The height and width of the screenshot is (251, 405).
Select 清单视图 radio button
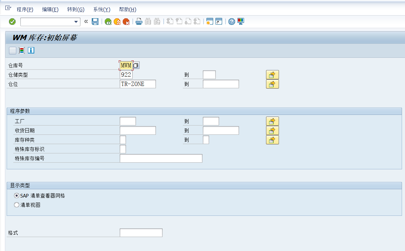point(17,205)
